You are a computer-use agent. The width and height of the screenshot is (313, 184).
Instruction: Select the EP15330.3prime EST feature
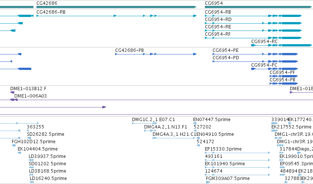point(238,153)
